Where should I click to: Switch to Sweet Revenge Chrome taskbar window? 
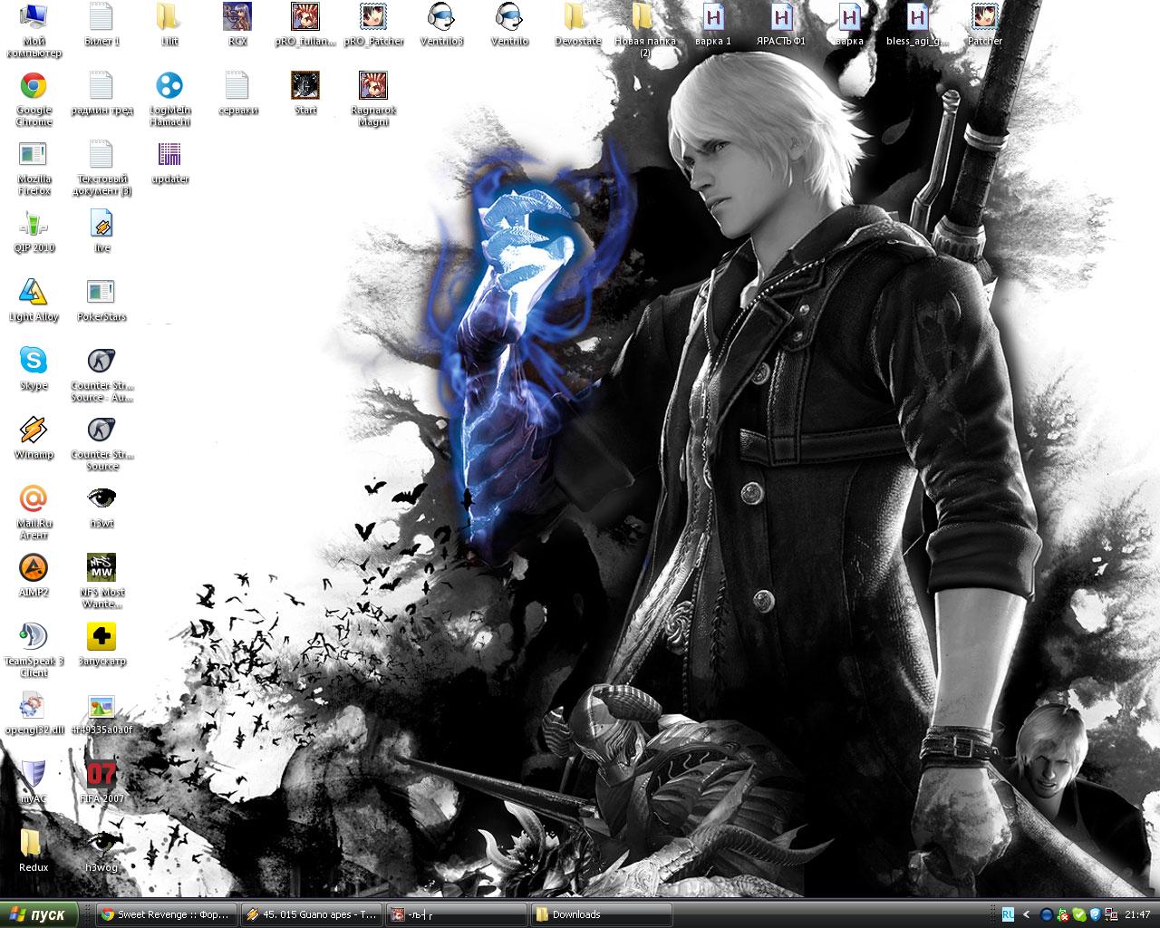[x=167, y=914]
